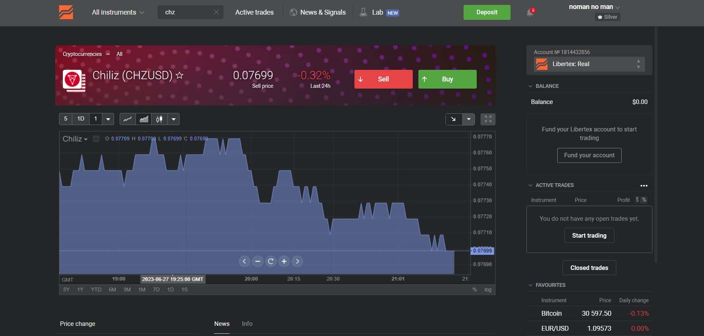
Task: Open Closed trades
Action: point(589,268)
